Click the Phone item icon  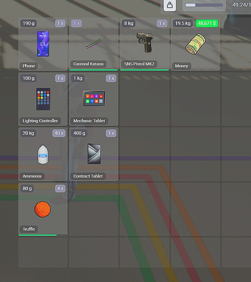click(x=43, y=44)
